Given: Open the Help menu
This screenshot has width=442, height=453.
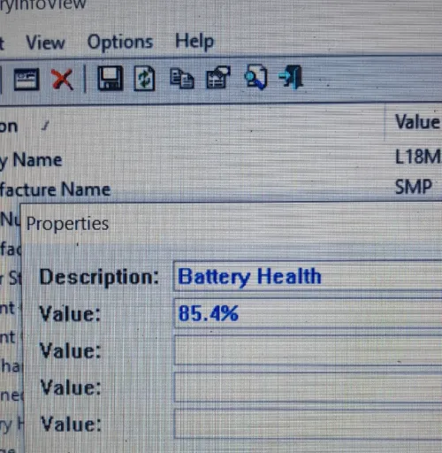Looking at the screenshot, I should pyautogui.click(x=194, y=42).
